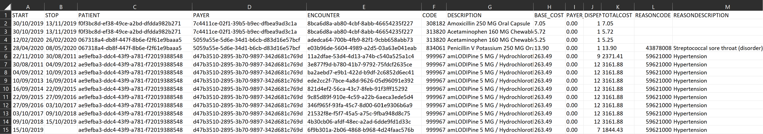
Task: Select column C header
Action: click(x=134, y=7)
